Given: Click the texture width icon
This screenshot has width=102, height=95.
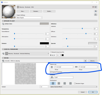Looking at the screenshot, I should pos(52,67).
